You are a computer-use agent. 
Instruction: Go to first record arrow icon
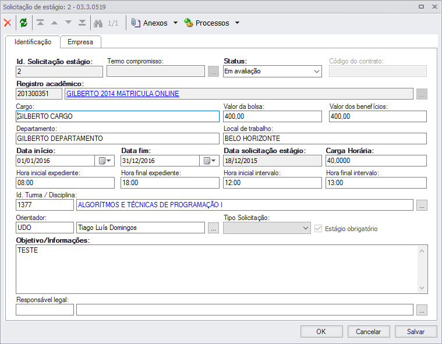tap(40, 23)
